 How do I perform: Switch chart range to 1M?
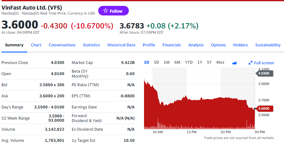point(167,62)
